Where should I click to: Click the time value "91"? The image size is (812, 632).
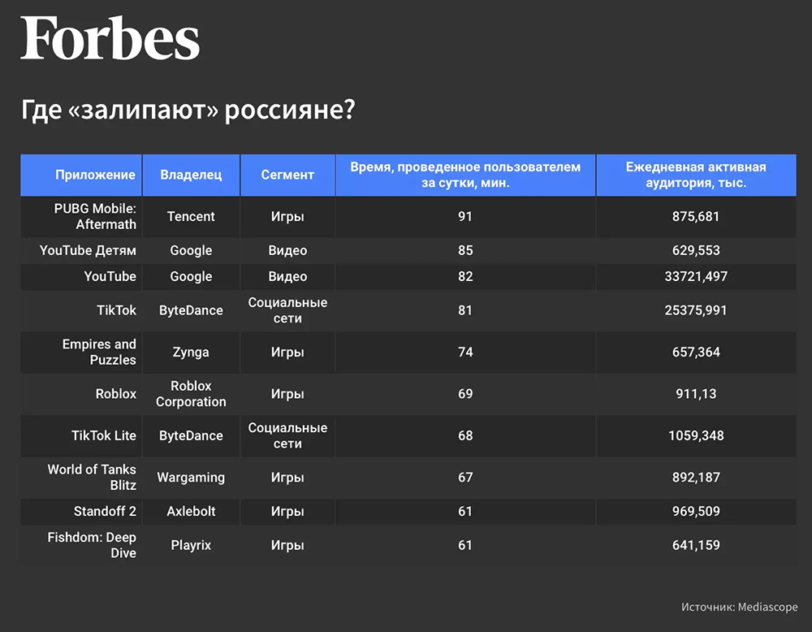coord(465,217)
